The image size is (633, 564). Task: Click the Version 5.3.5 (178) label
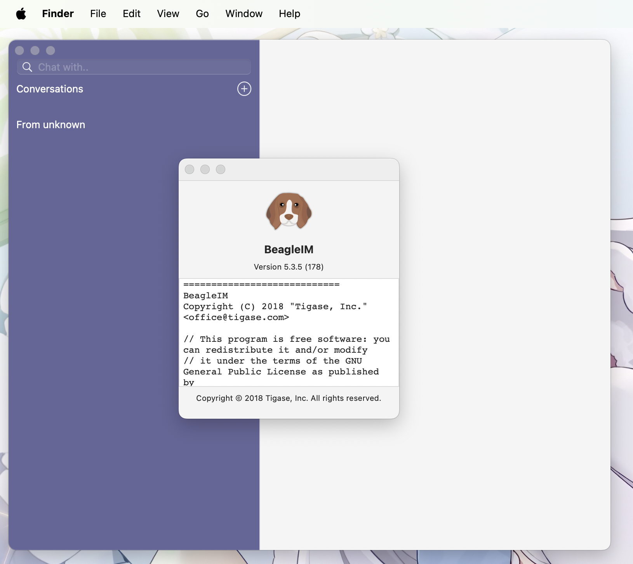[x=289, y=267]
